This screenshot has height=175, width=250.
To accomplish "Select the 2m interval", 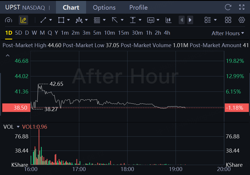I will [x=75, y=33].
